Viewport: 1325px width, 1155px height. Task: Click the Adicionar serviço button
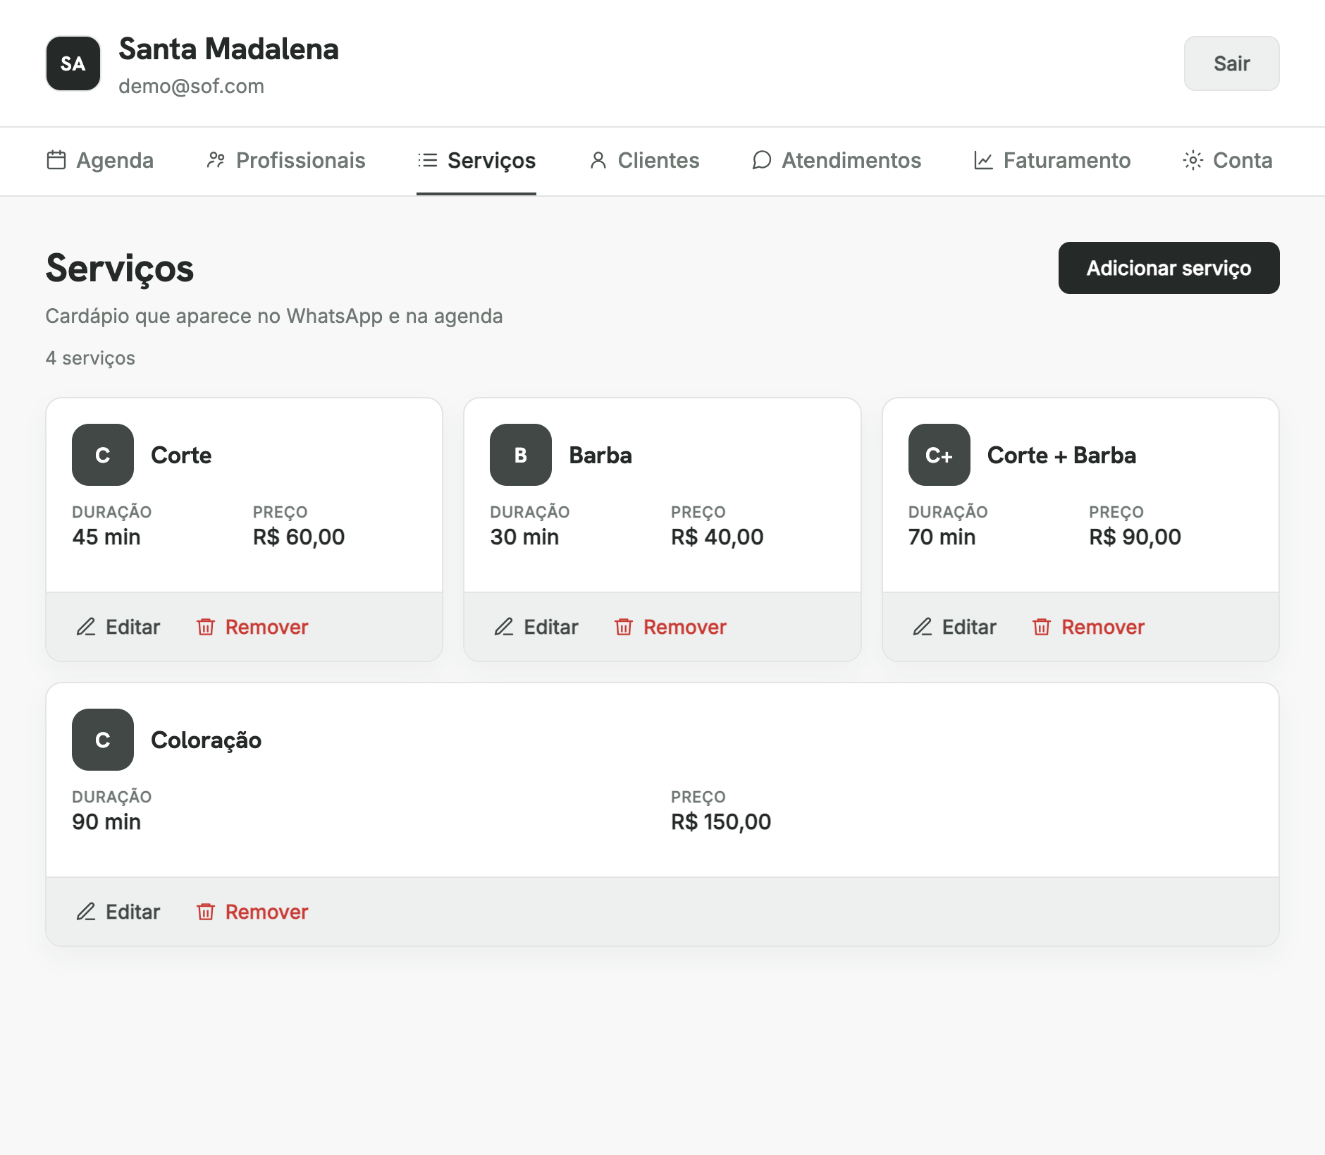[x=1169, y=268]
